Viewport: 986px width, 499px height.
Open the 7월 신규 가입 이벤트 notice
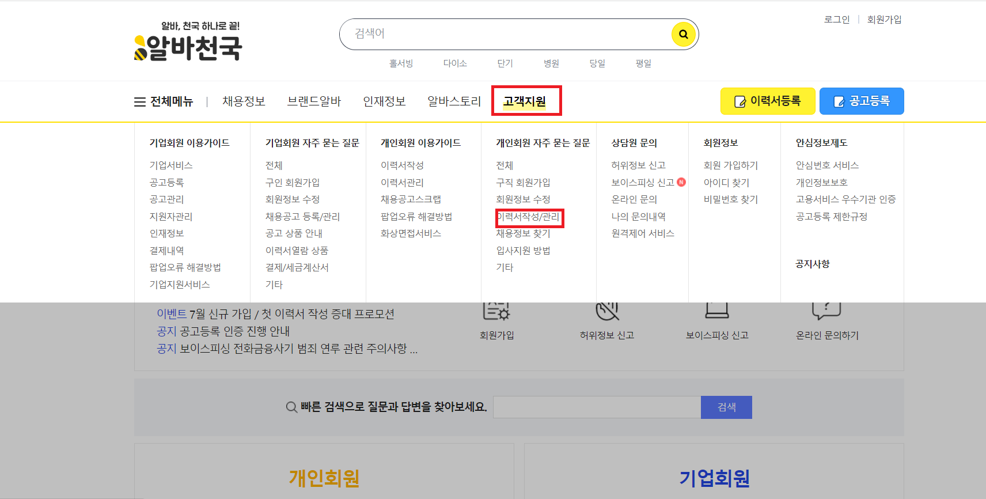(x=275, y=314)
